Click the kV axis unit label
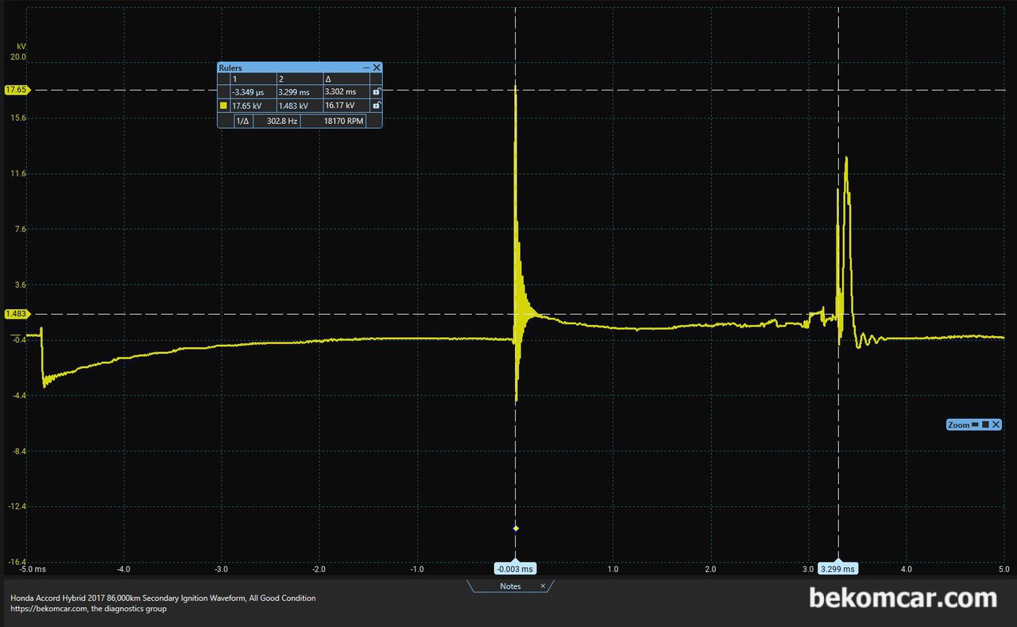The height and width of the screenshot is (627, 1017). tap(21, 47)
